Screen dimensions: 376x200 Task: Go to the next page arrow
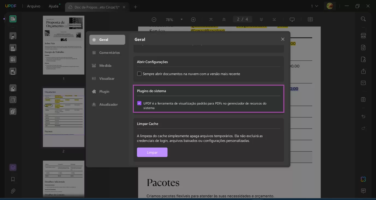261,19
